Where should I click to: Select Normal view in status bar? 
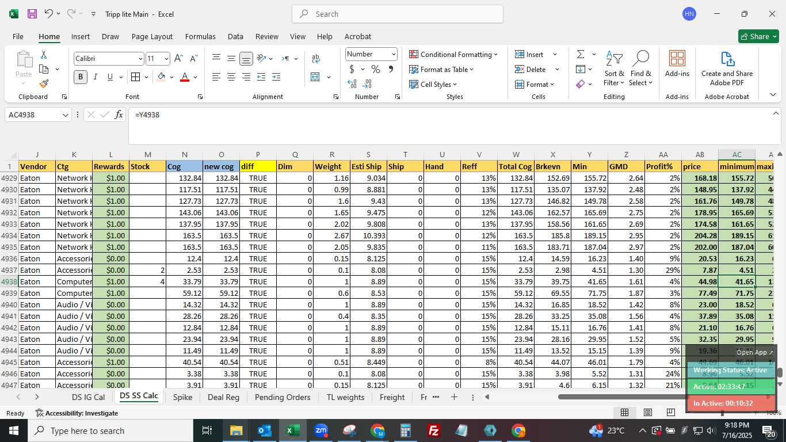[624, 412]
